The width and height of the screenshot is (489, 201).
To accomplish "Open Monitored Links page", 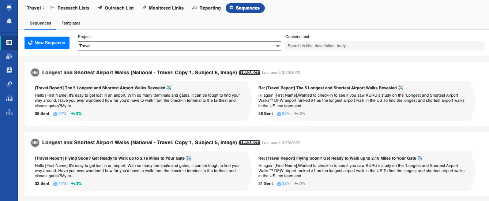I will point(163,8).
